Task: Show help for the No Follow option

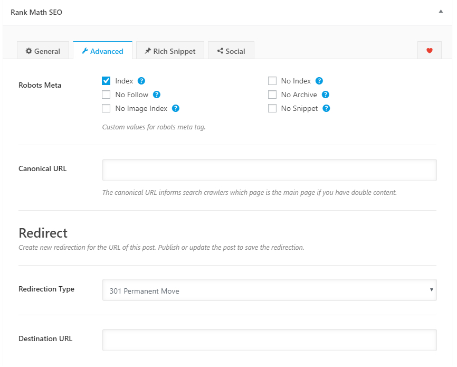Action: (x=157, y=95)
